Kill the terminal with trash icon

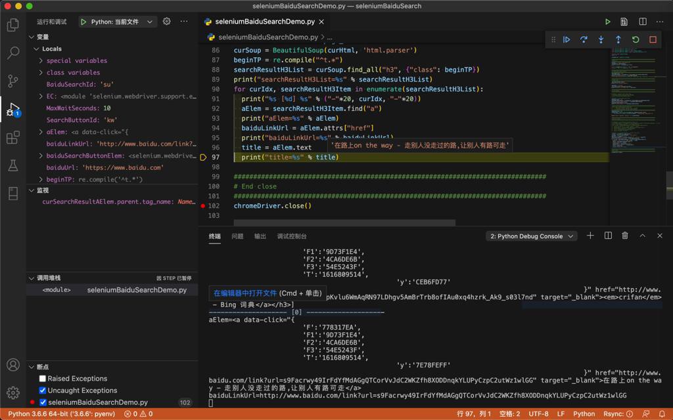point(625,236)
